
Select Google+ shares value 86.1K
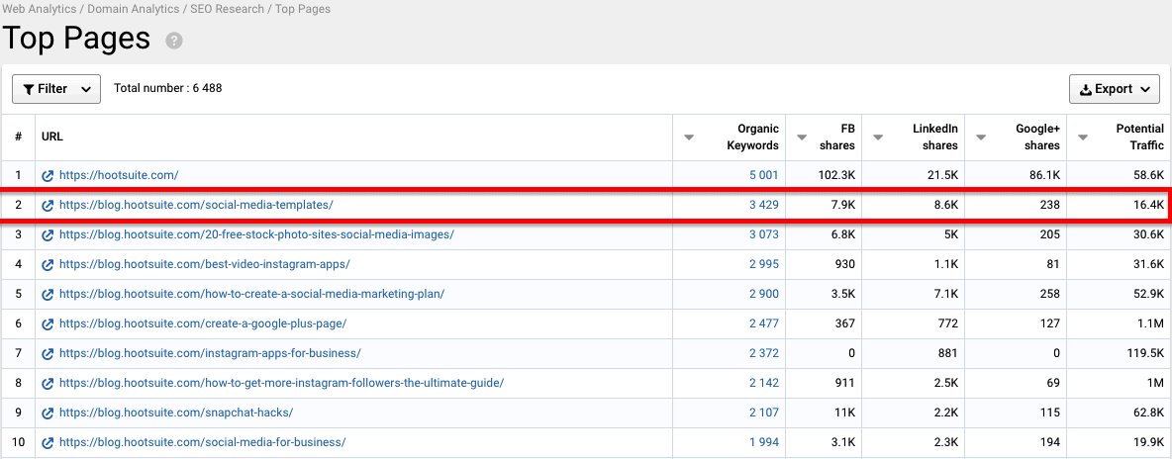pyautogui.click(x=1045, y=176)
